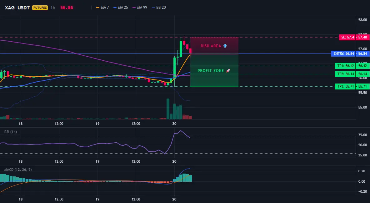Click the XAG_USDT symbol name
The image size is (370, 203).
point(17,8)
